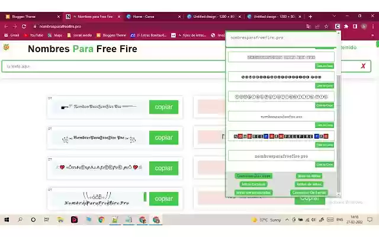Open Windows taskbar search

tap(20, 220)
